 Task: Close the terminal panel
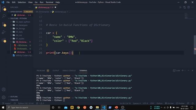193,71
